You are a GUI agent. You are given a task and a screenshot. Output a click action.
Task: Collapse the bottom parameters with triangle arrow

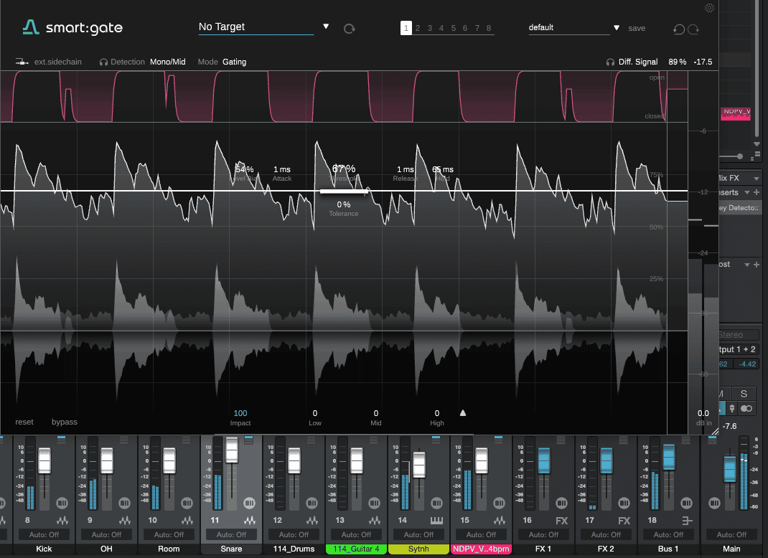pyautogui.click(x=463, y=413)
